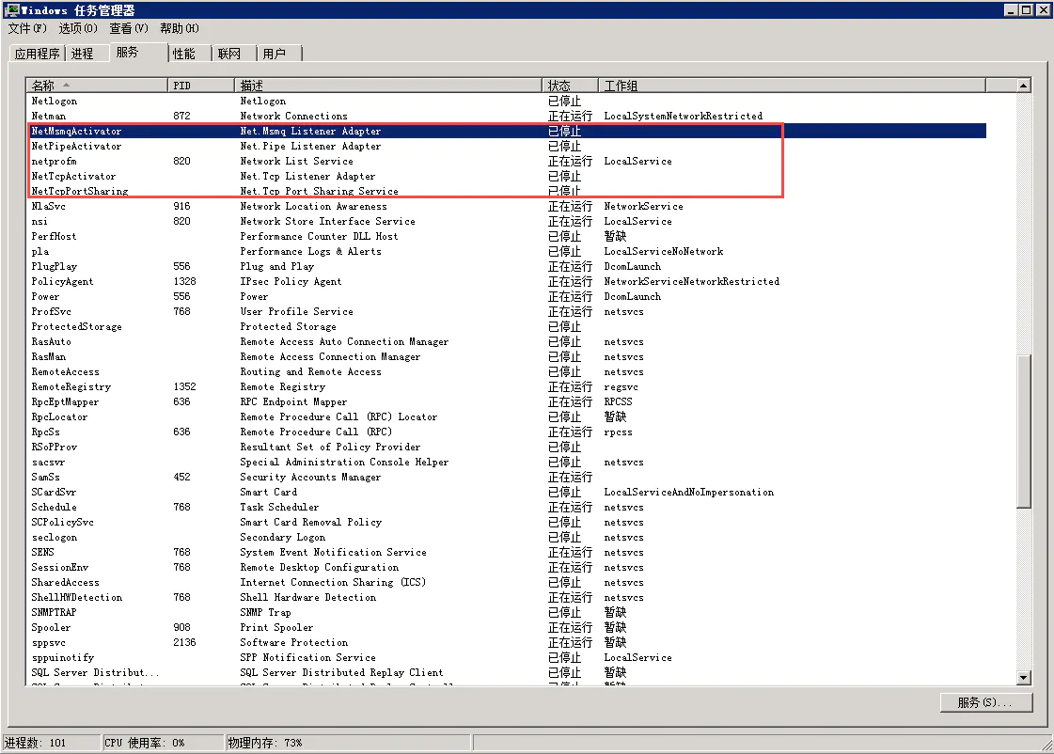Open the 服务(S)... button

click(985, 702)
